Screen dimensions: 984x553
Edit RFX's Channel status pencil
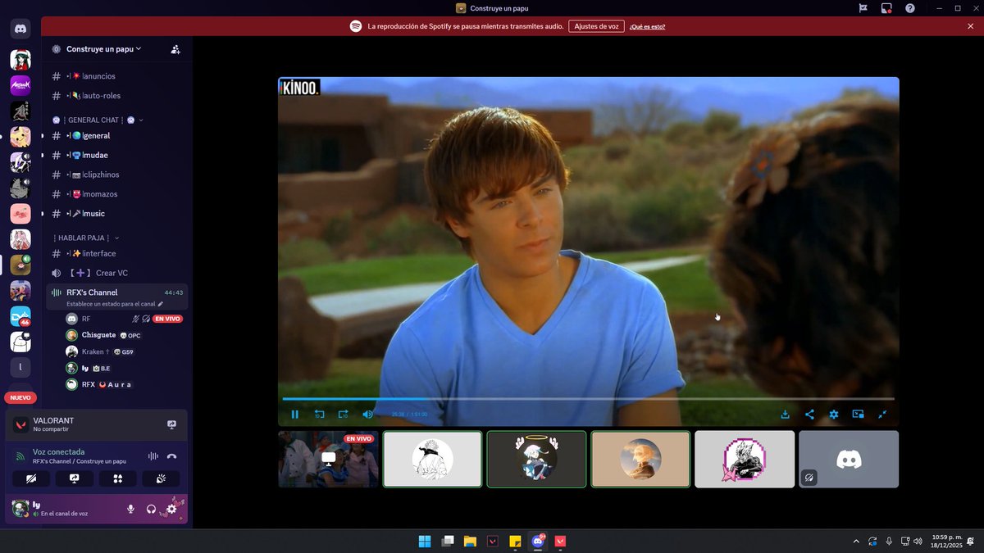tap(161, 304)
